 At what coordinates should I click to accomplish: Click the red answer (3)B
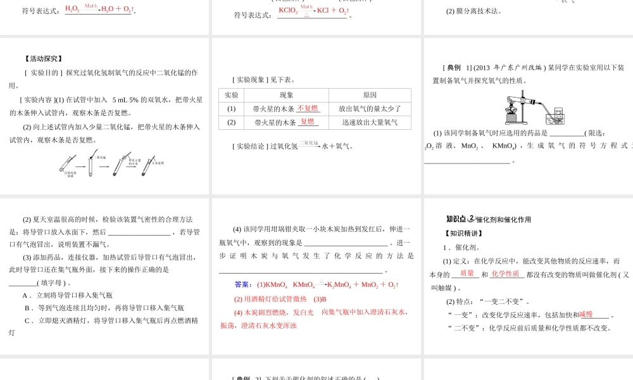320,299
